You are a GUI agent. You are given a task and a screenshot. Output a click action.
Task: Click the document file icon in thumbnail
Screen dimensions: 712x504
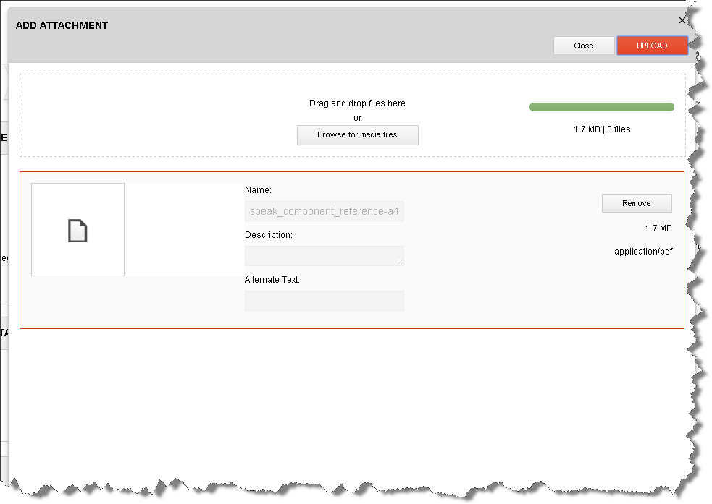click(78, 231)
